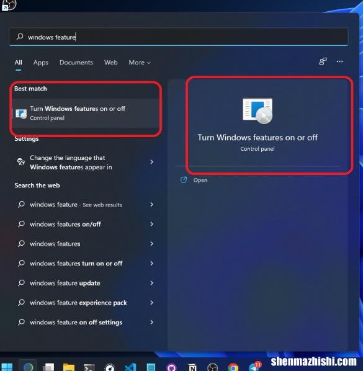The height and width of the screenshot is (371, 363).
Task: Open the three-dot options menu
Action: pos(339,61)
